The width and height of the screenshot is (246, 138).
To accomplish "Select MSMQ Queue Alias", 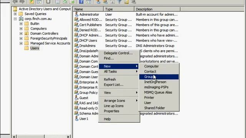I will (x=159, y=92).
